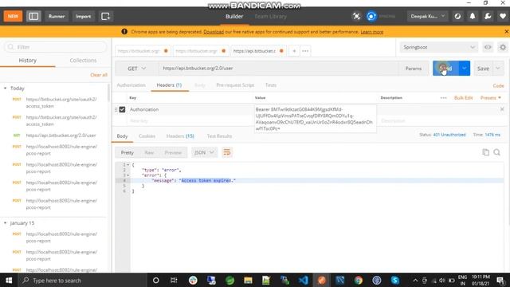Choose the Pretty response view
The width and height of the screenshot is (510, 287).
(127, 152)
